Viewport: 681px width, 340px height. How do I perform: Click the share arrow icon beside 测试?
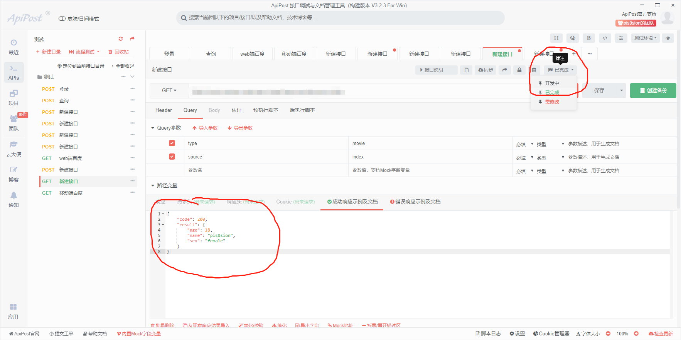pyautogui.click(x=132, y=39)
